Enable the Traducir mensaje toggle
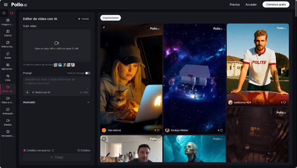The image size is (297, 168). click(87, 73)
